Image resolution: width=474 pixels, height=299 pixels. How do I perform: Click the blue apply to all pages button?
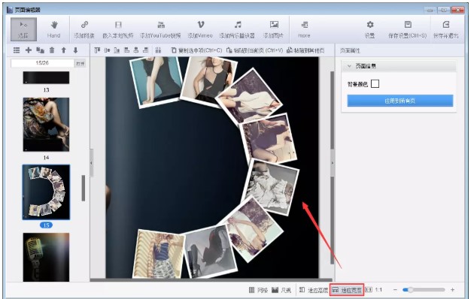click(400, 101)
